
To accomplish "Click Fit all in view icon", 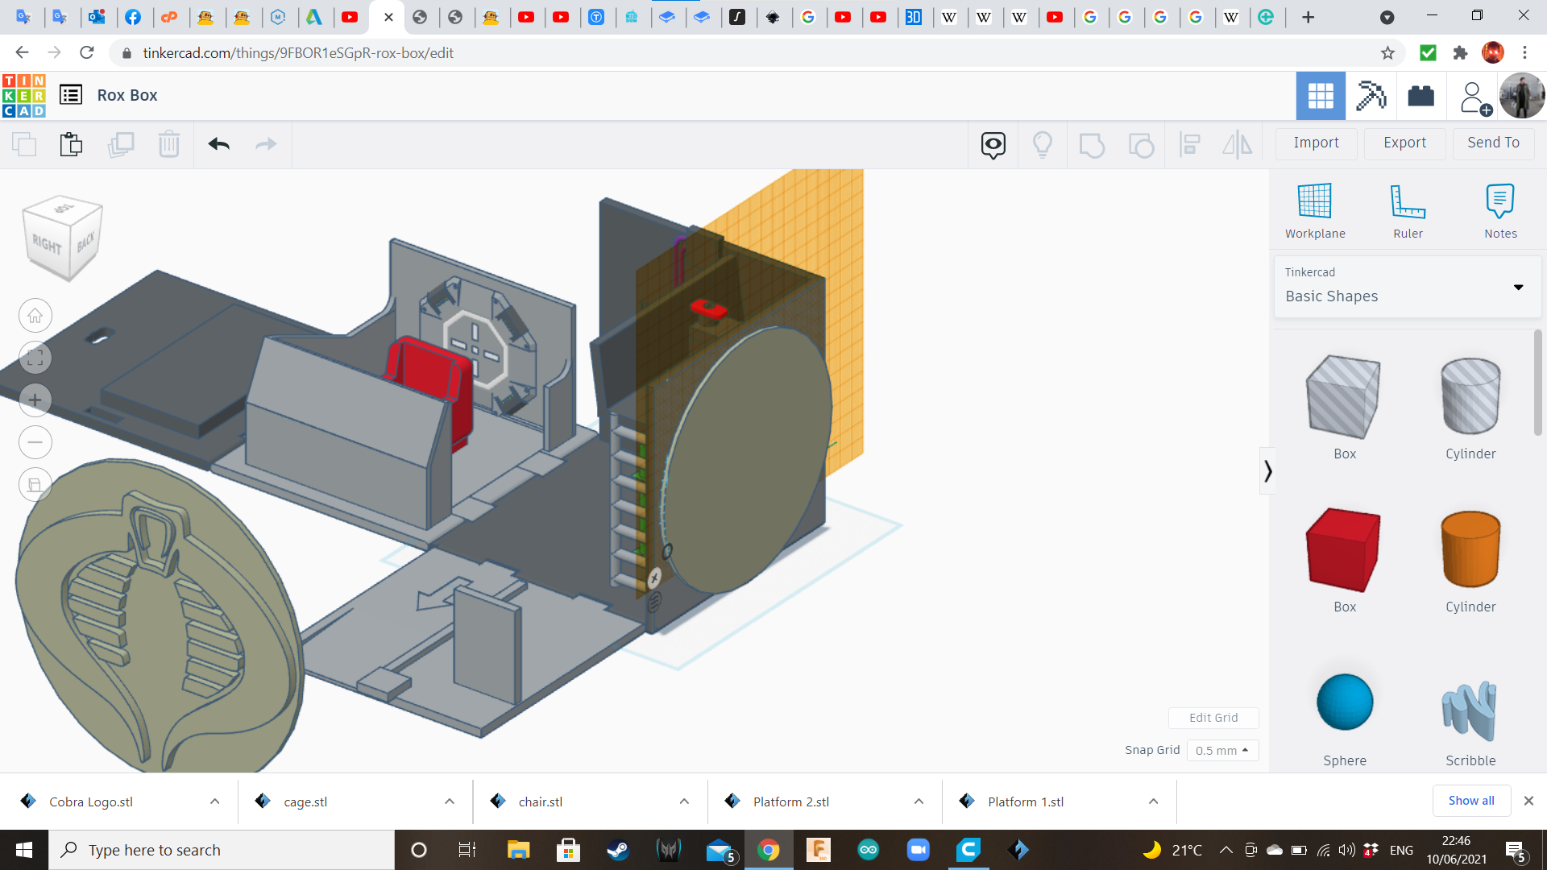I will [35, 358].
